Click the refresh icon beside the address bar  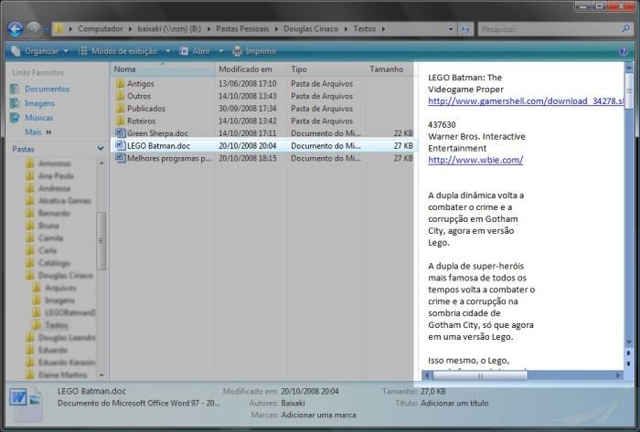464,29
